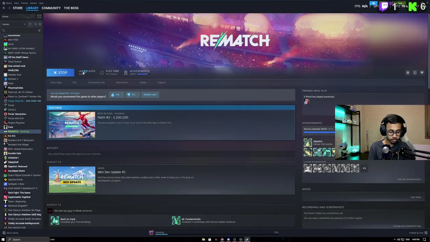Open the Friends menu
430x242 pixels.
(x=24, y=3)
